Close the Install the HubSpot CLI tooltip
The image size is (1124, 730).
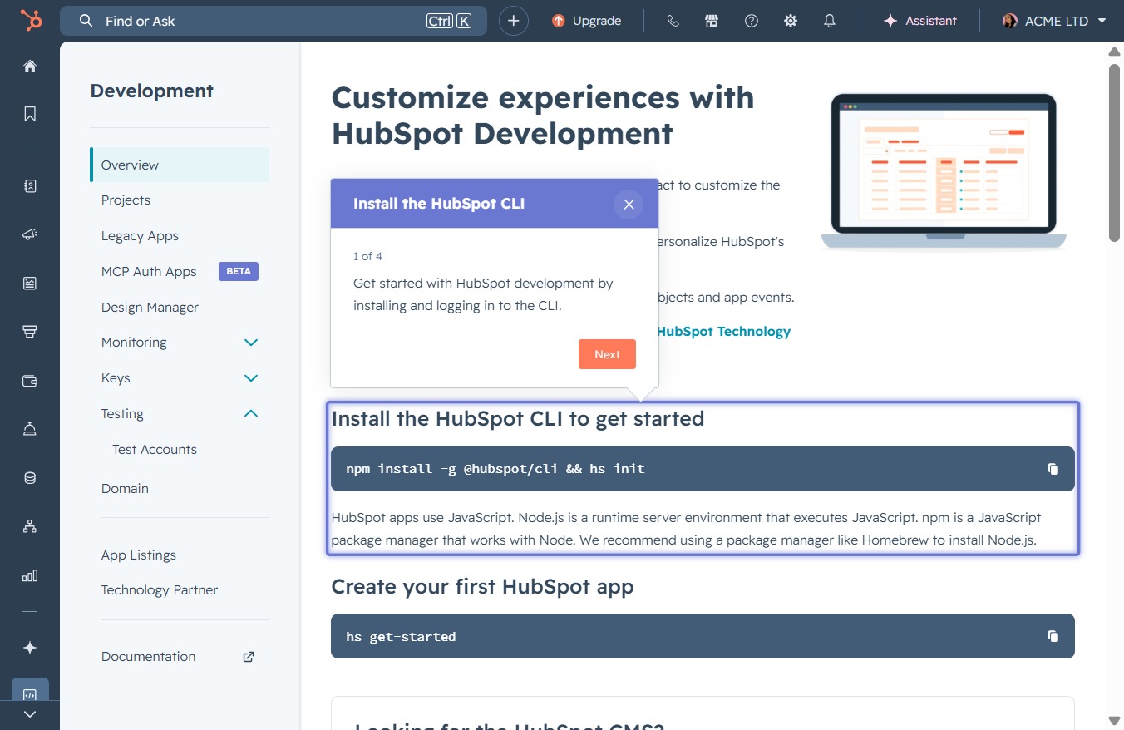629,204
